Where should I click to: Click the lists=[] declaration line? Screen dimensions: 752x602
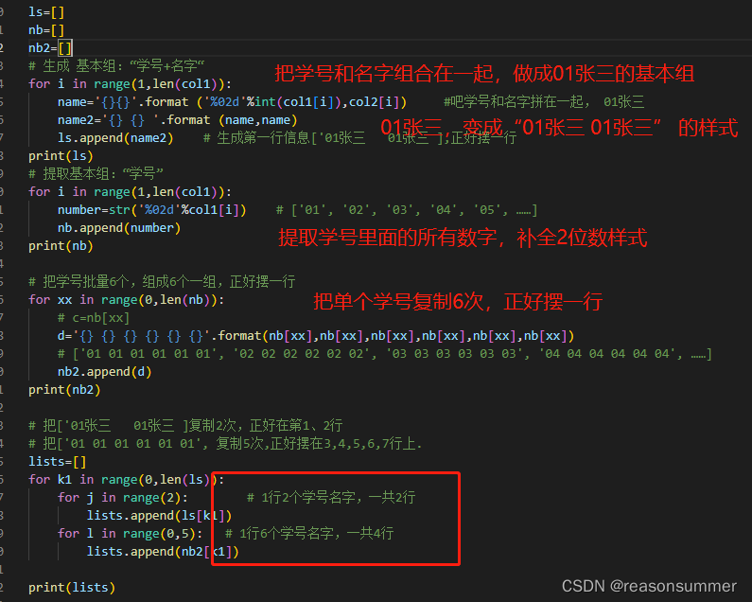(57, 462)
